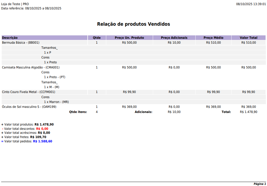
Task: Click the Valor Total column header
Action: point(248,38)
